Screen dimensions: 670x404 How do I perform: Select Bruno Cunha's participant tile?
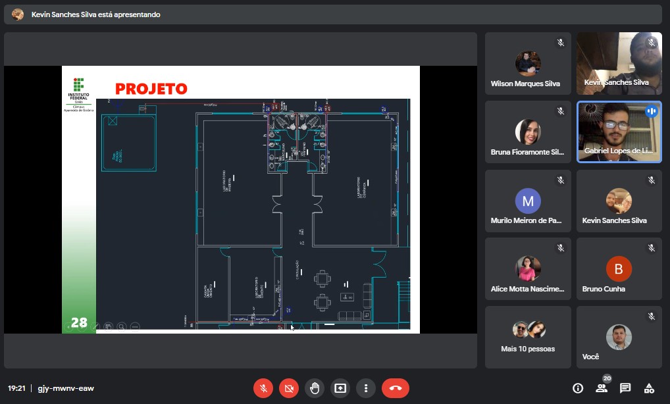(x=619, y=269)
